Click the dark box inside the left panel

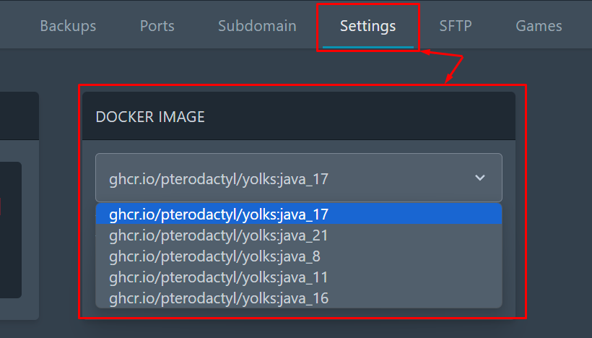11,230
